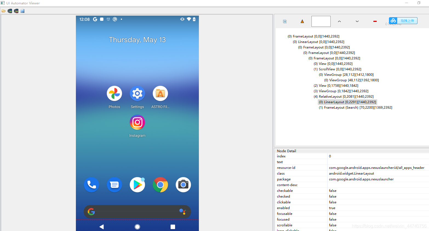Click the package value com.google.android.apps.nexuslauncher

click(x=361, y=179)
